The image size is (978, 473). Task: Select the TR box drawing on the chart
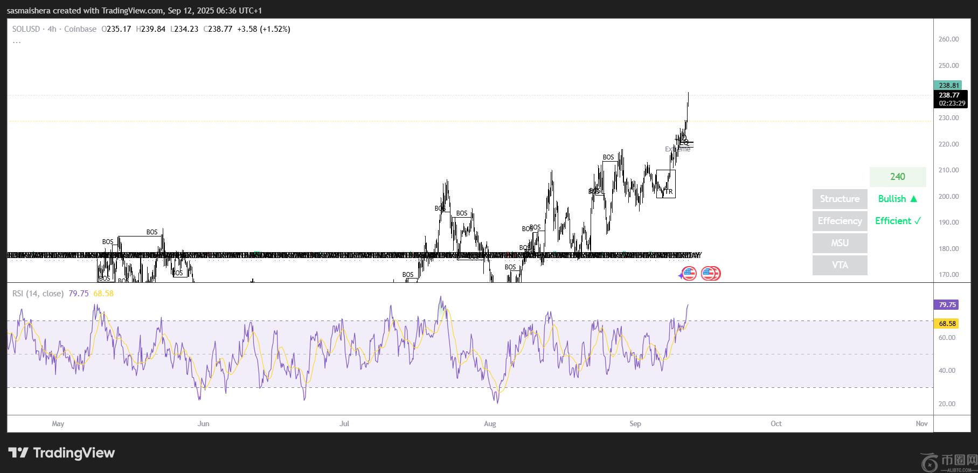(x=665, y=184)
